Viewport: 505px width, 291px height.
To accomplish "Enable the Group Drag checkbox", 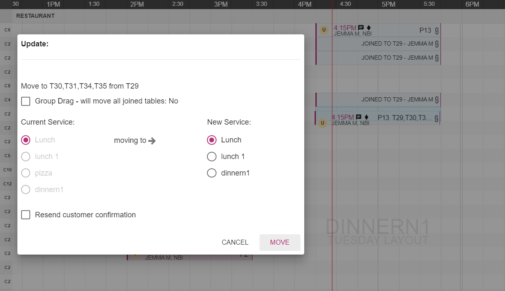I will click(26, 101).
